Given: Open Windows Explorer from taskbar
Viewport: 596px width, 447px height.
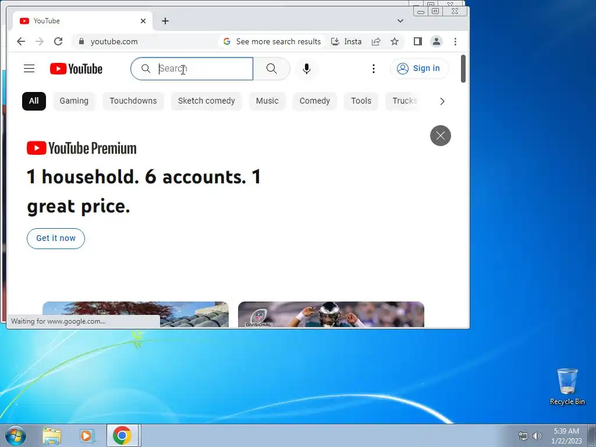Looking at the screenshot, I should [x=52, y=436].
